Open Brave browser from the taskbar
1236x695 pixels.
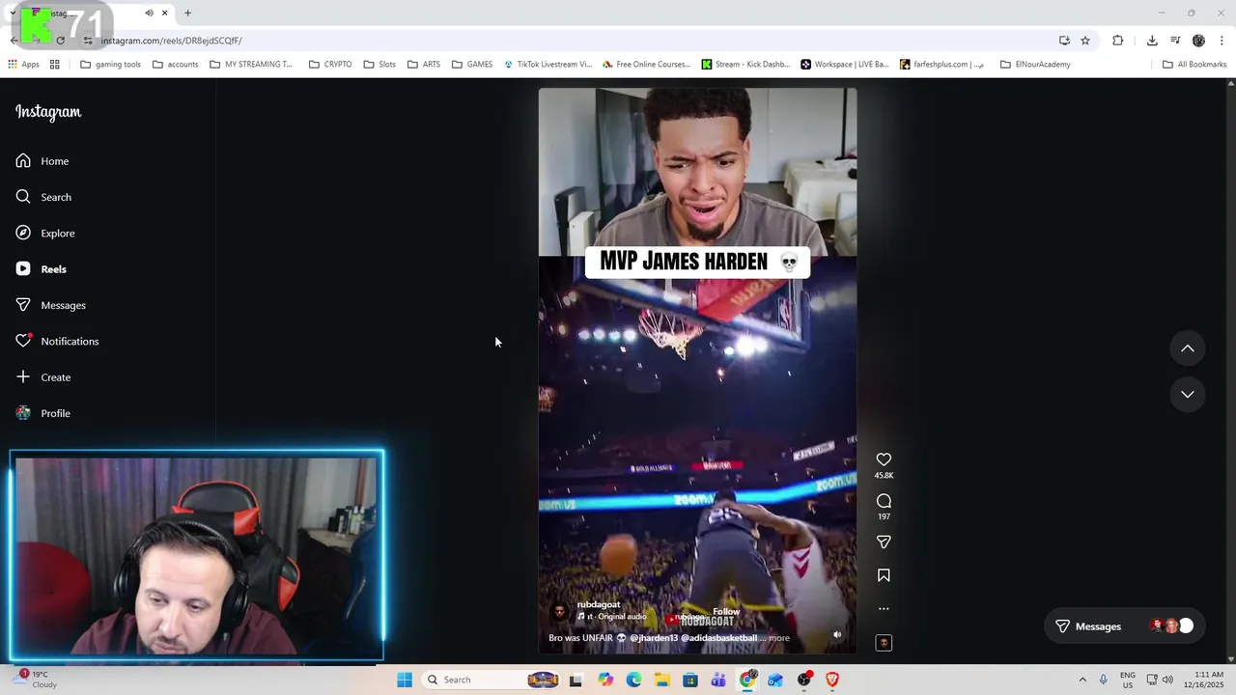832,680
